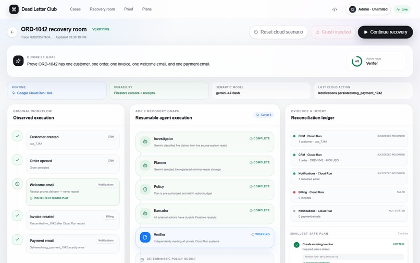The image size is (420, 263).
Task: Expand the Billing · Cloud Run failed entry
Action: click(x=349, y=195)
